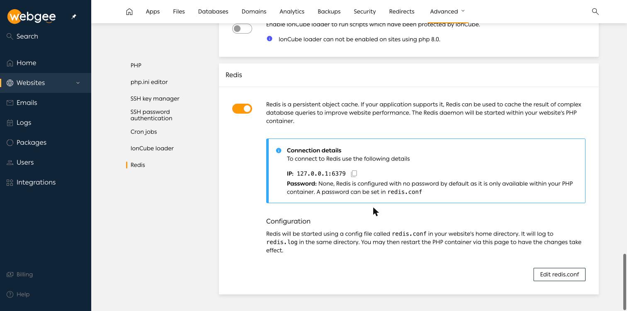Viewport: 627px width, 311px height.
Task: Open the Advanced dropdown menu
Action: pyautogui.click(x=447, y=12)
